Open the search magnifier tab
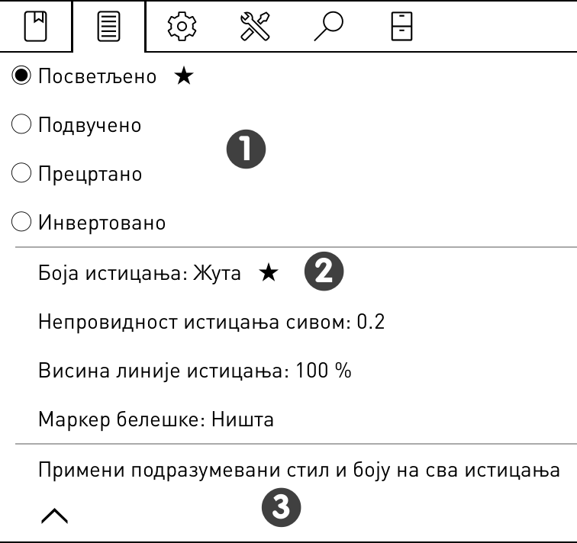577x543 pixels. pos(329,26)
